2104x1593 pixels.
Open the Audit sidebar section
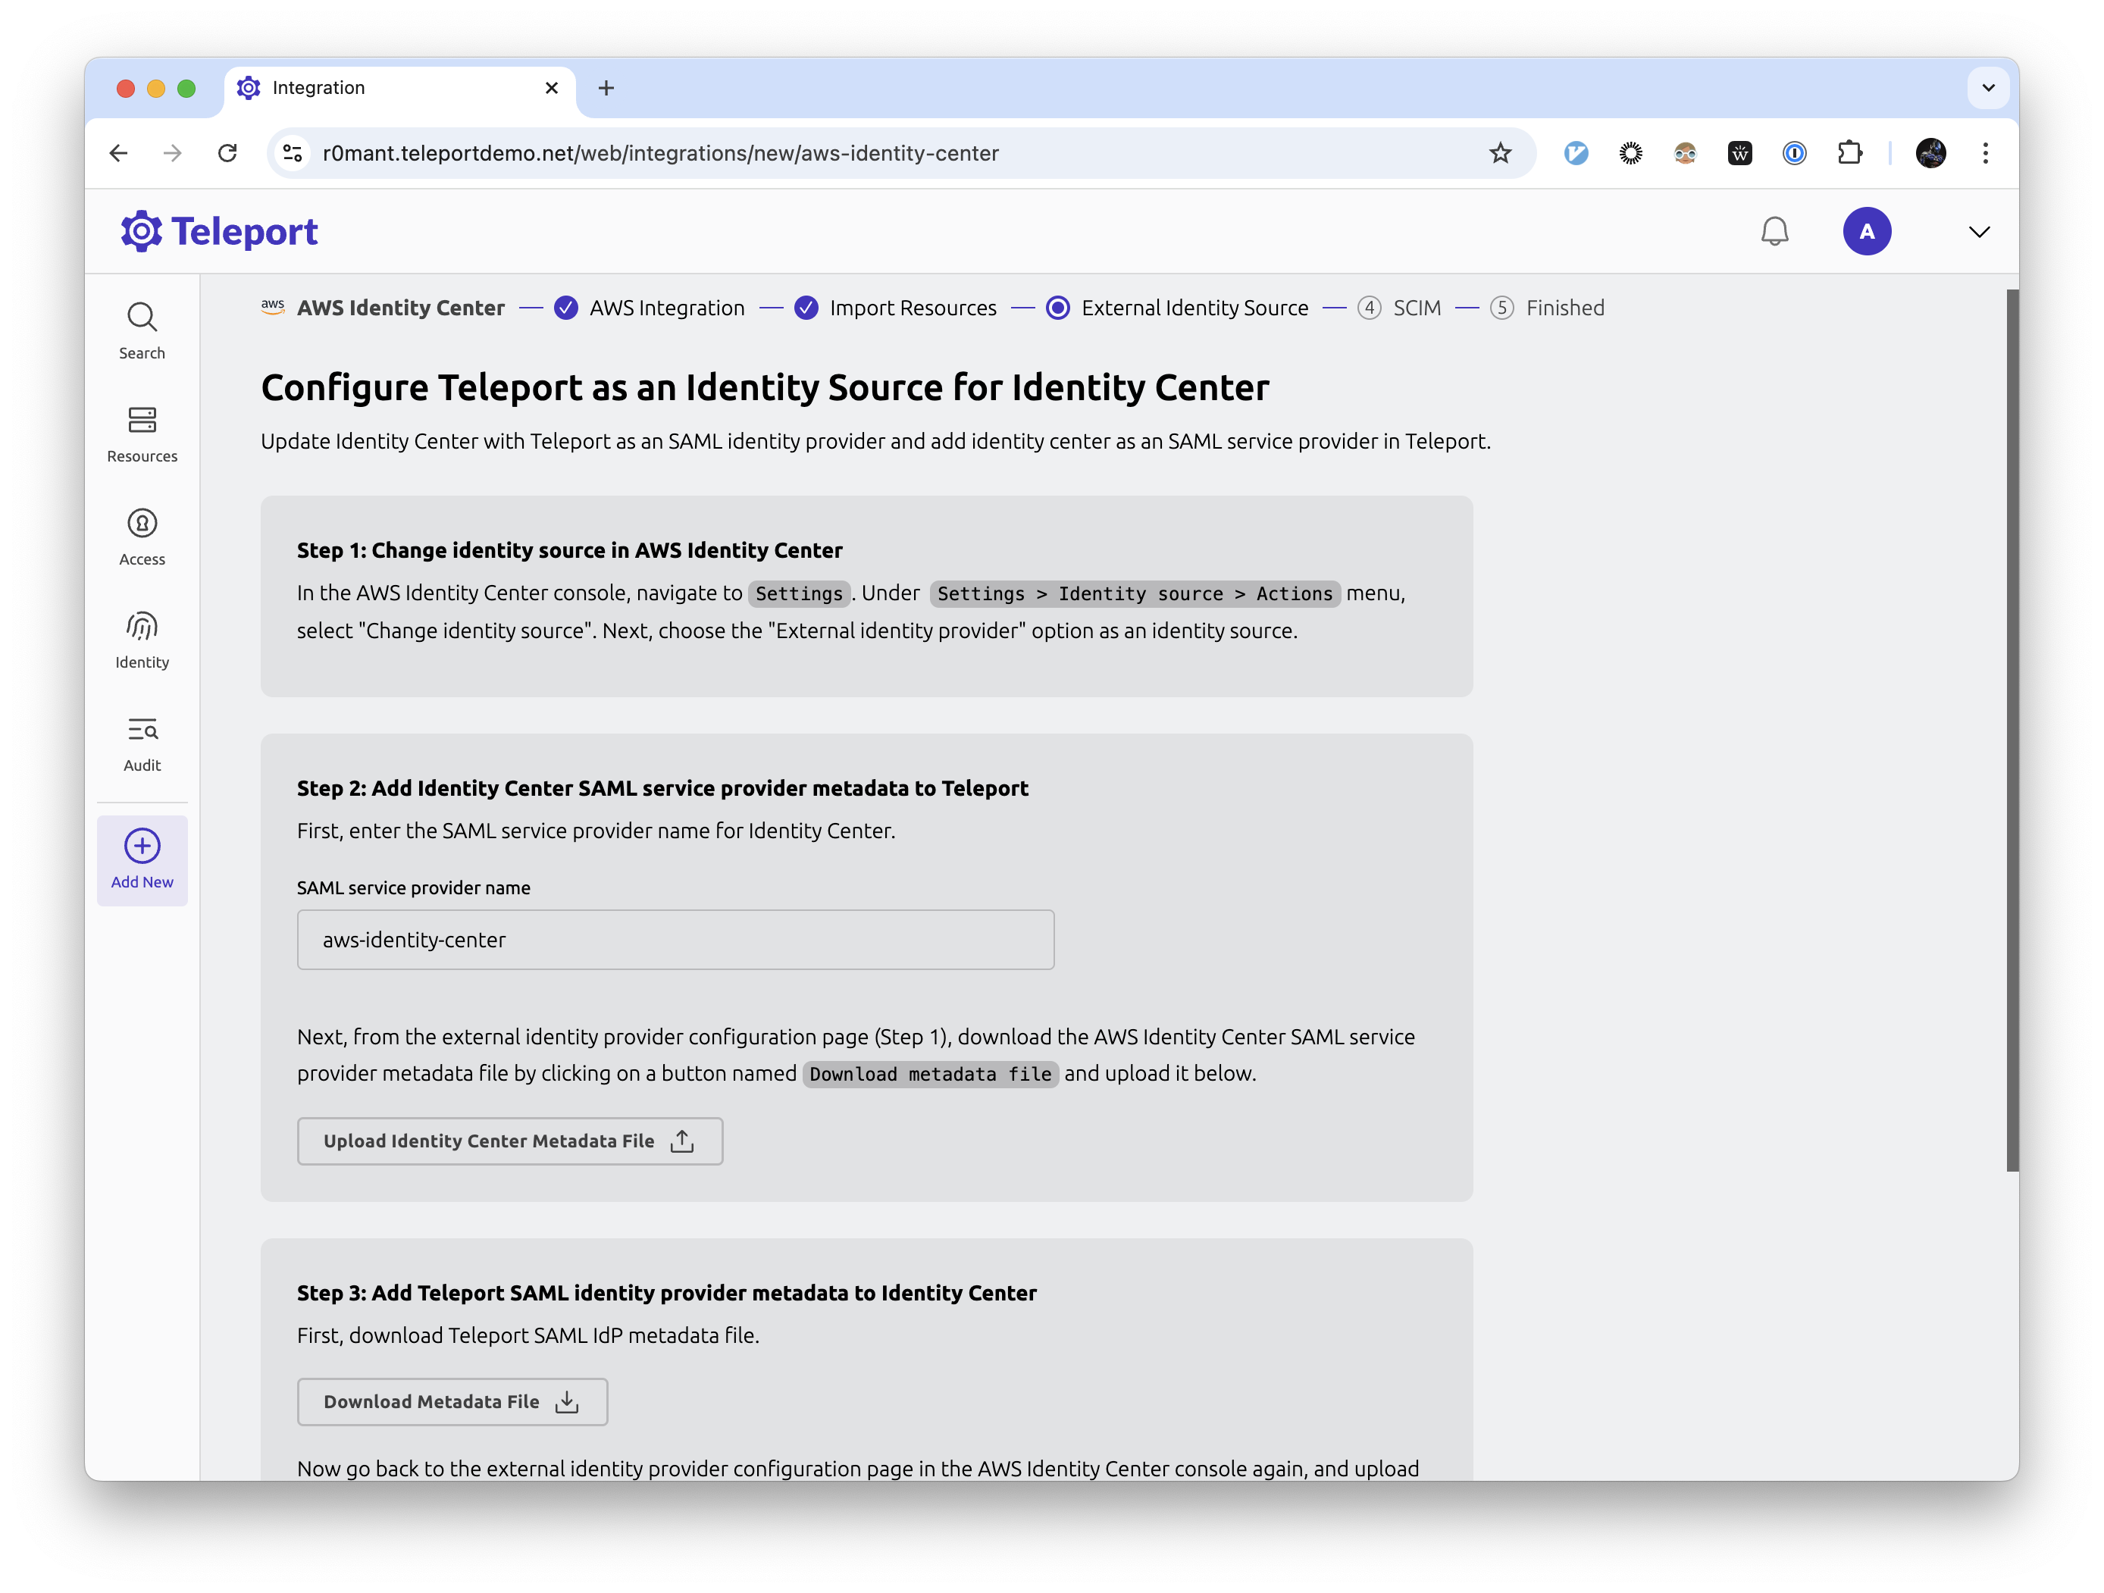coord(142,743)
